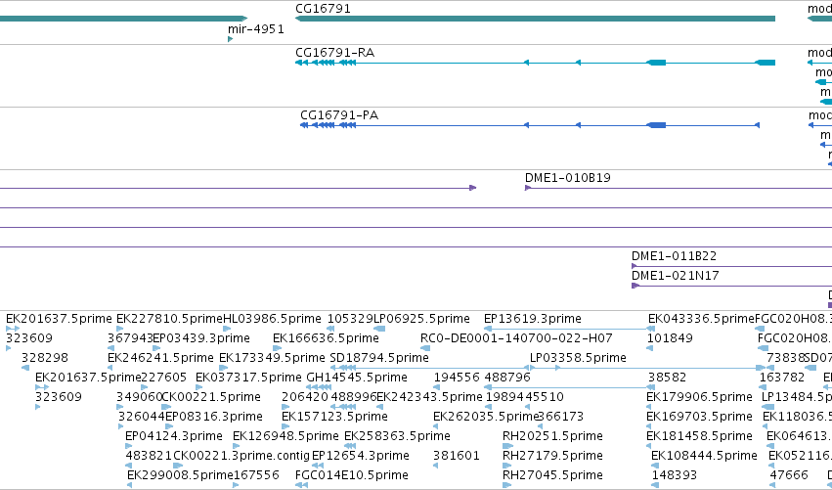Click the SD18794.5prime label
Screen dimensions: 832x490
[379, 358]
